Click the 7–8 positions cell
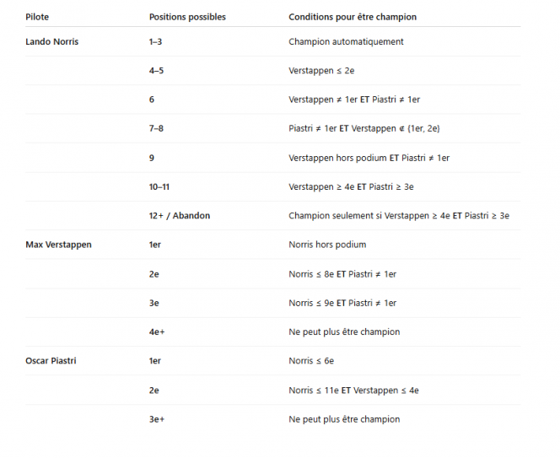 coord(157,128)
